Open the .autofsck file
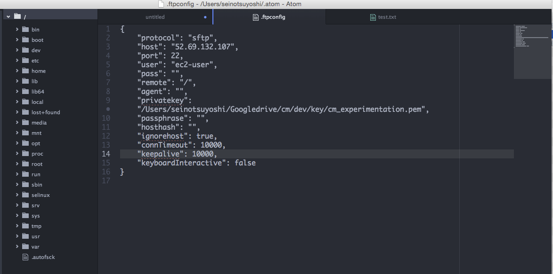The image size is (553, 274). (43, 257)
